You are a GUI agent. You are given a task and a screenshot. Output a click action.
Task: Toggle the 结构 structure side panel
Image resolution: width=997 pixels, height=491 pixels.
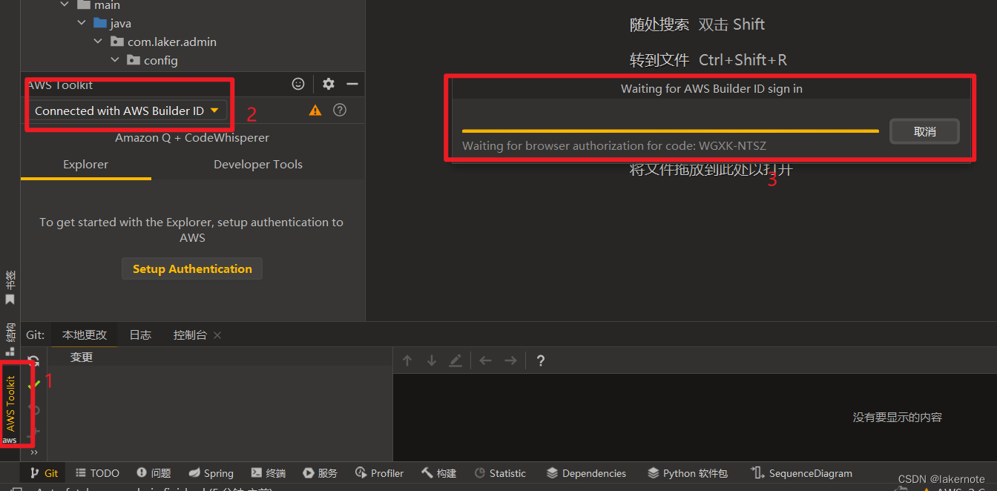[x=10, y=339]
